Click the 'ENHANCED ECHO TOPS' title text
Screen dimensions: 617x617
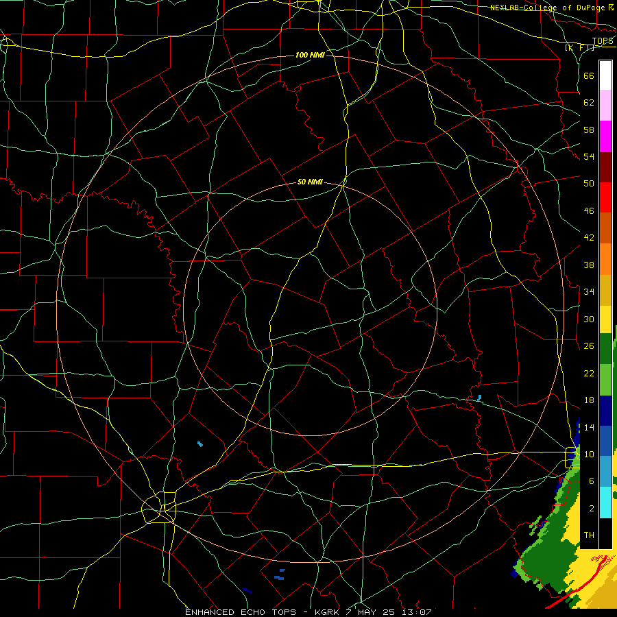(240, 612)
